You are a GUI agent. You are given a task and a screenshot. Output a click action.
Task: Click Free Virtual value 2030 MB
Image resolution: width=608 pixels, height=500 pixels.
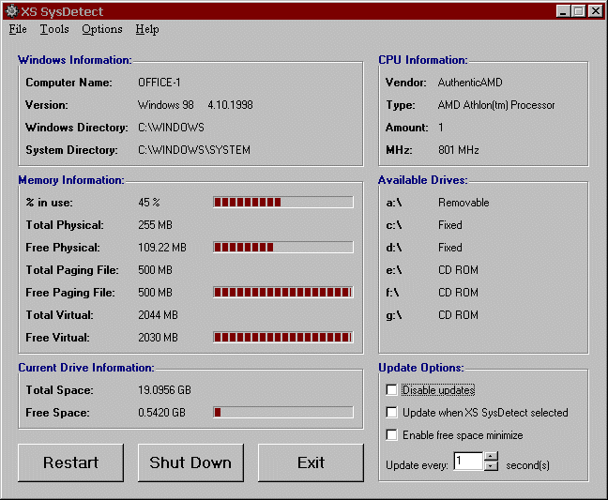(158, 338)
